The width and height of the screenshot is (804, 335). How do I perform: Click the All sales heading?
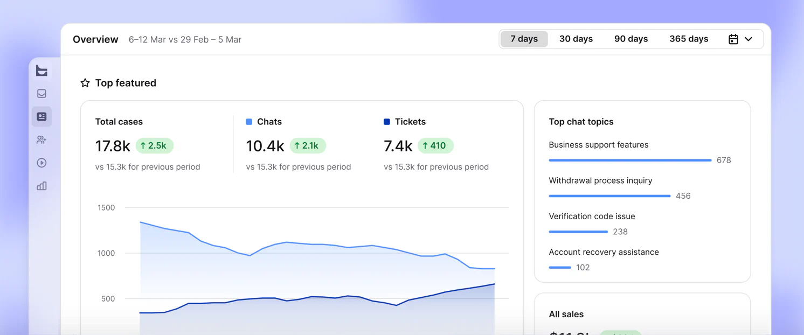click(x=566, y=314)
